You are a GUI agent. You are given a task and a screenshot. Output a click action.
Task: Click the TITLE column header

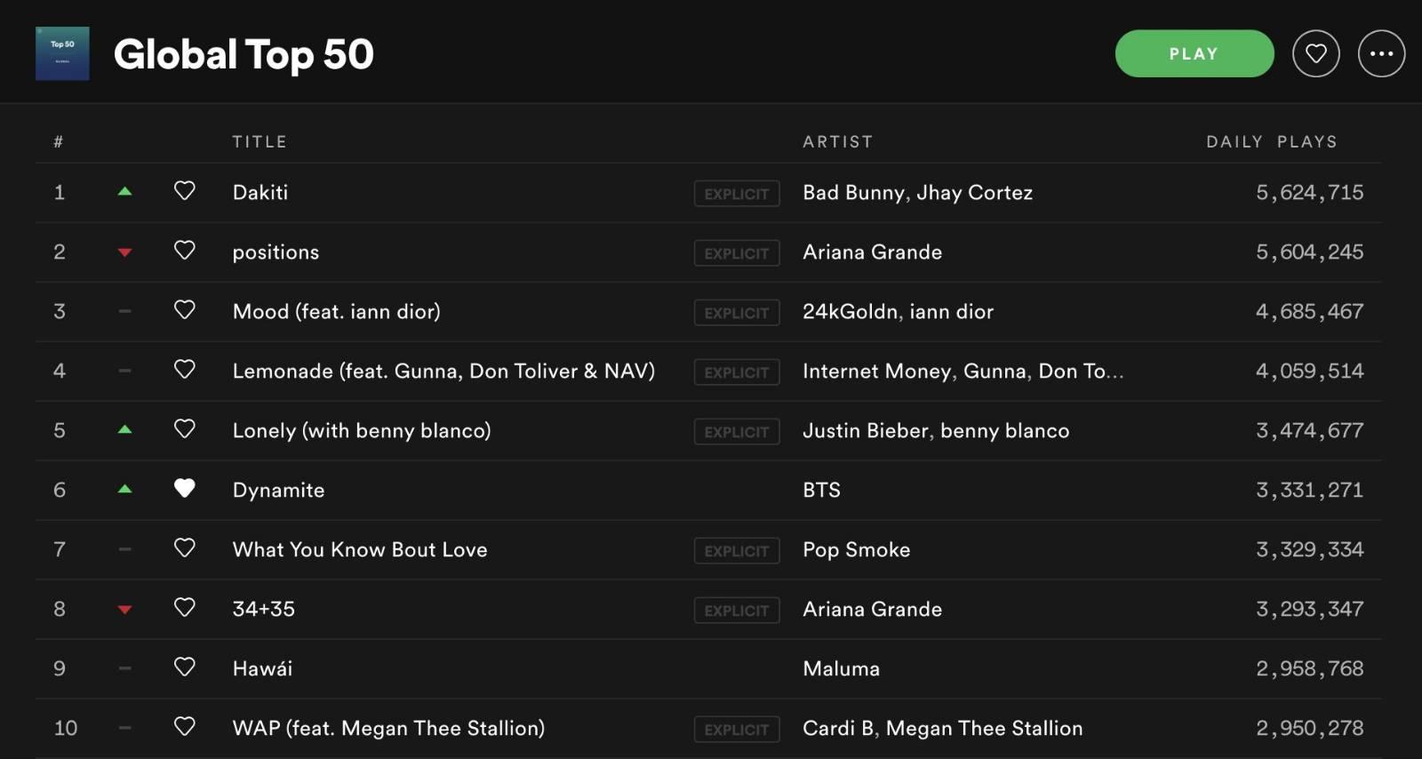coord(260,142)
